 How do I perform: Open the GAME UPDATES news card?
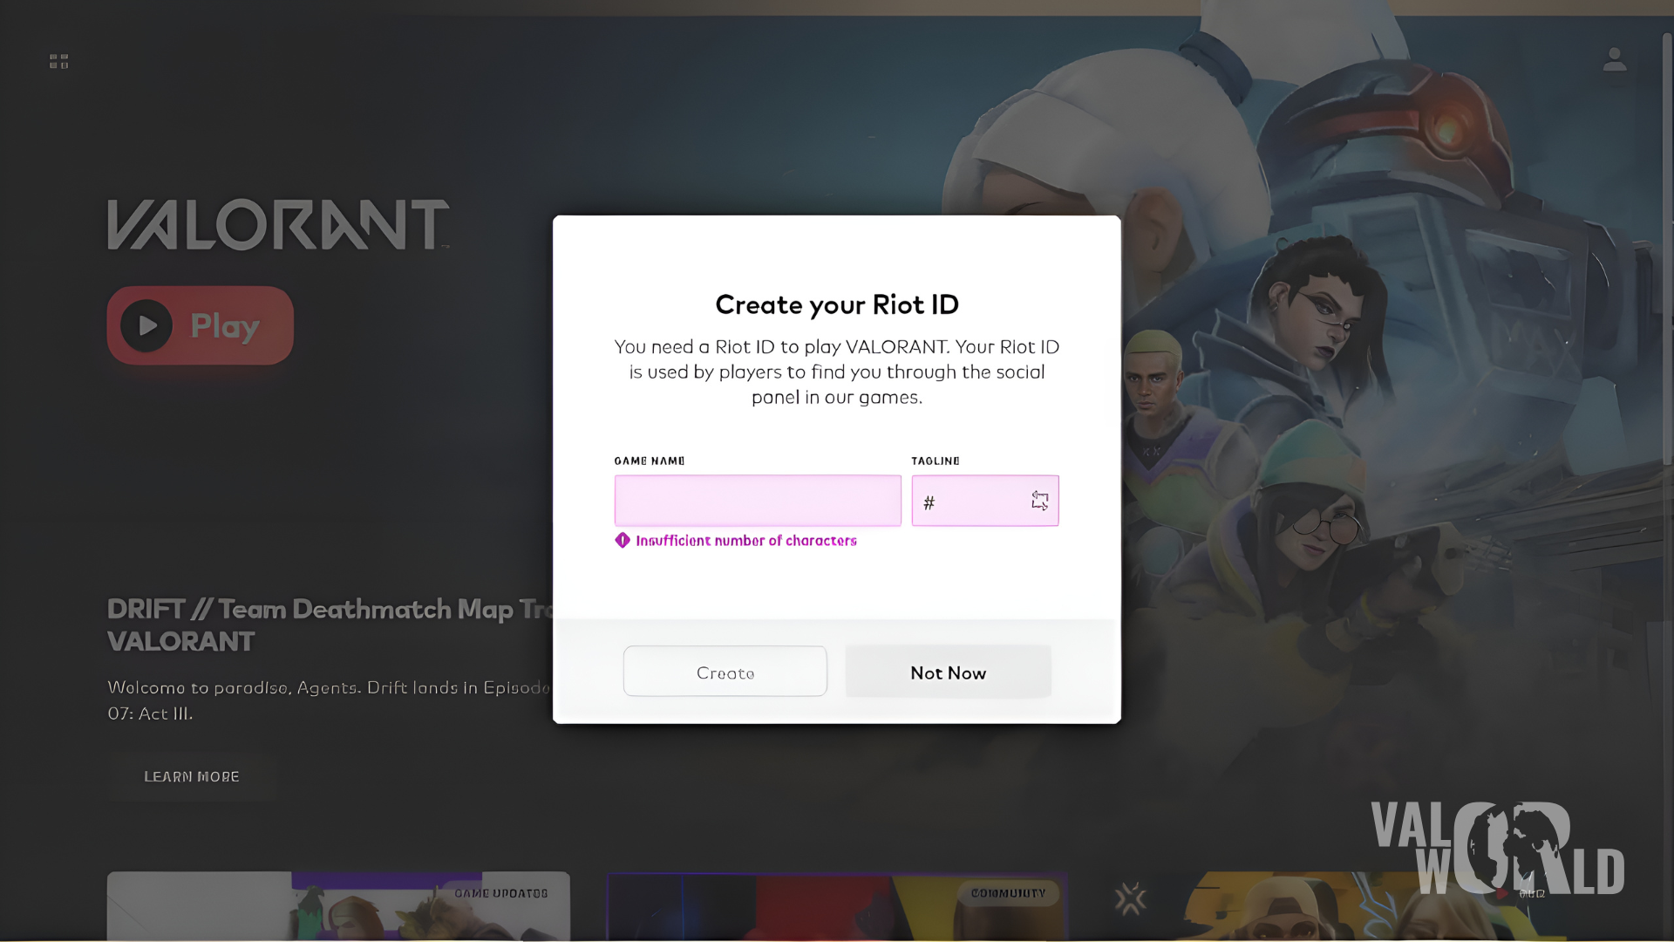tap(338, 906)
